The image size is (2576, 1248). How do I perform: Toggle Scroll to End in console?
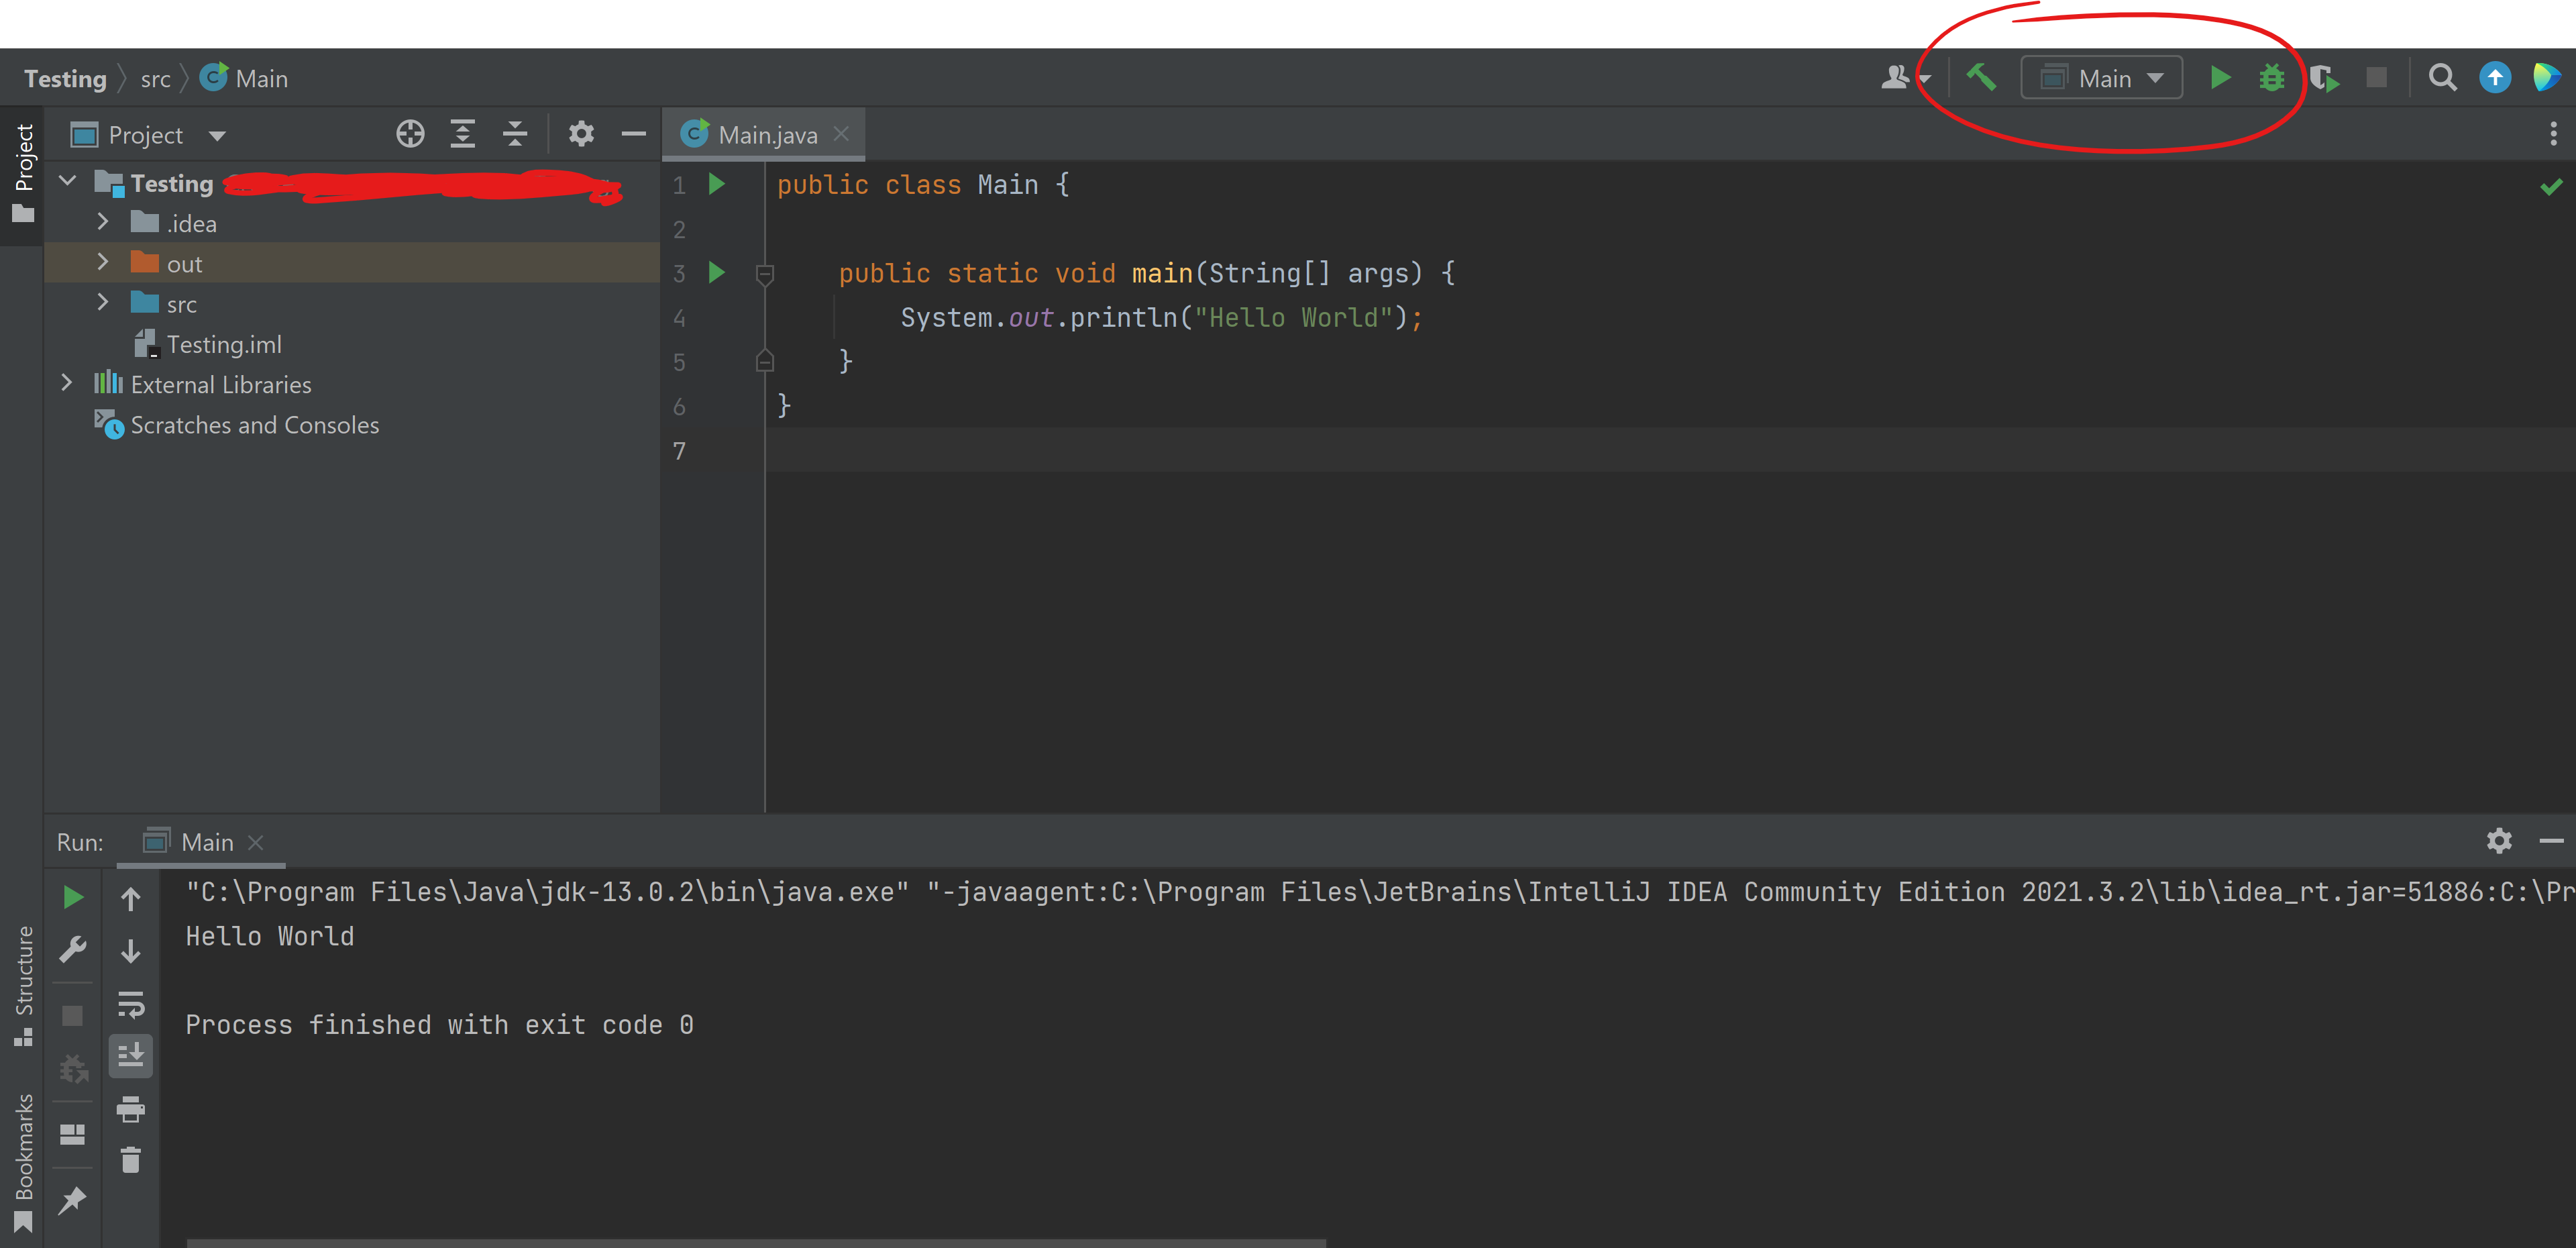[x=130, y=1055]
